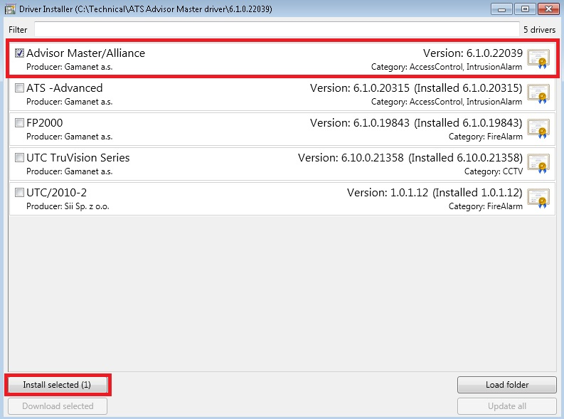Click the Installed 6.10.0.21358 version text

(x=465, y=158)
